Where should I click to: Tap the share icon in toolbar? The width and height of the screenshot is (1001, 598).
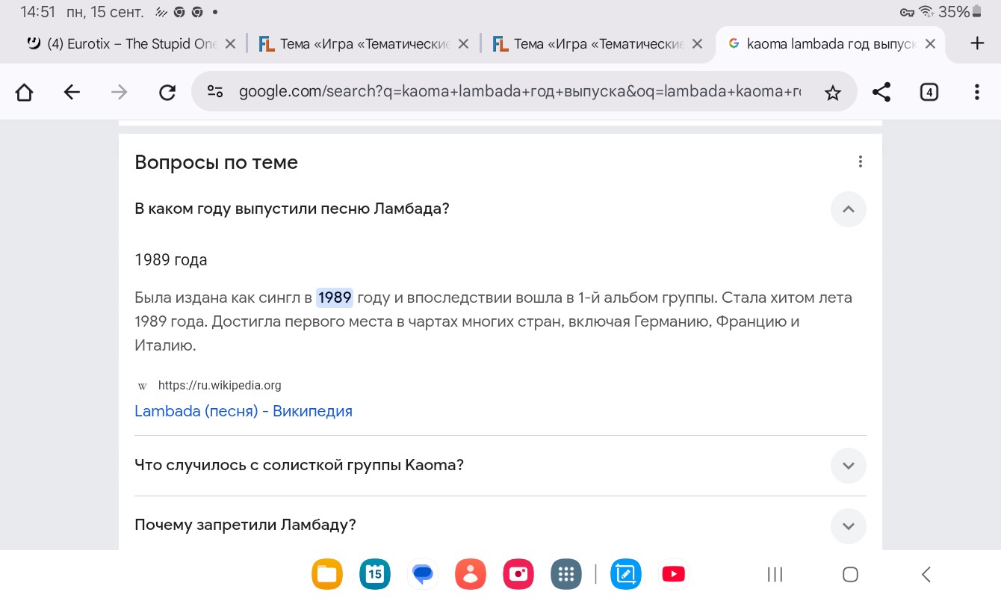click(x=881, y=92)
